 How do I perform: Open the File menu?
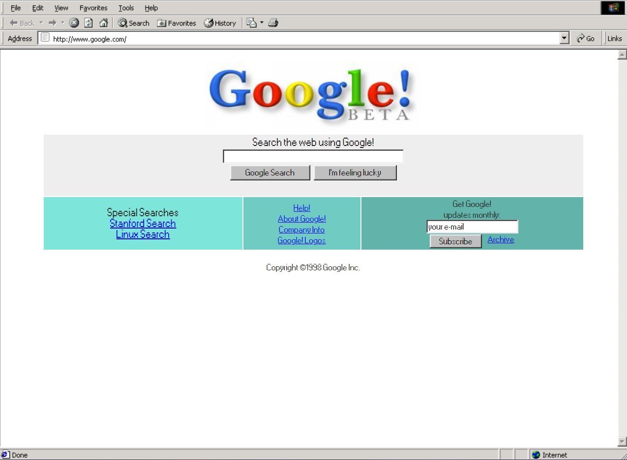click(x=16, y=8)
